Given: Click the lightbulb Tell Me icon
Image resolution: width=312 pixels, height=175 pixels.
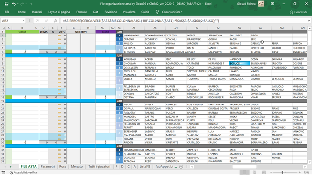Looking at the screenshot, I should pyautogui.click(x=157, y=12).
